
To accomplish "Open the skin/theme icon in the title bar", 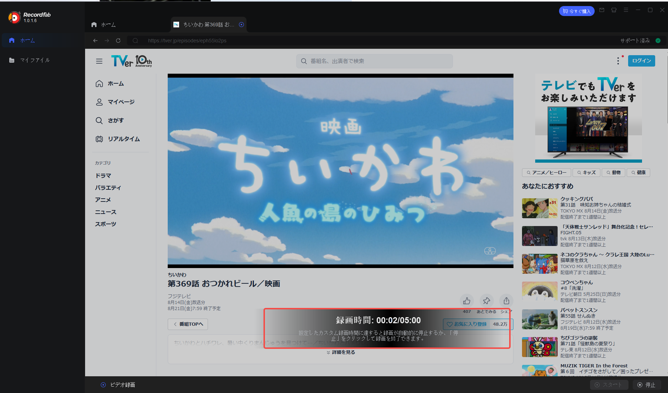I will point(614,10).
